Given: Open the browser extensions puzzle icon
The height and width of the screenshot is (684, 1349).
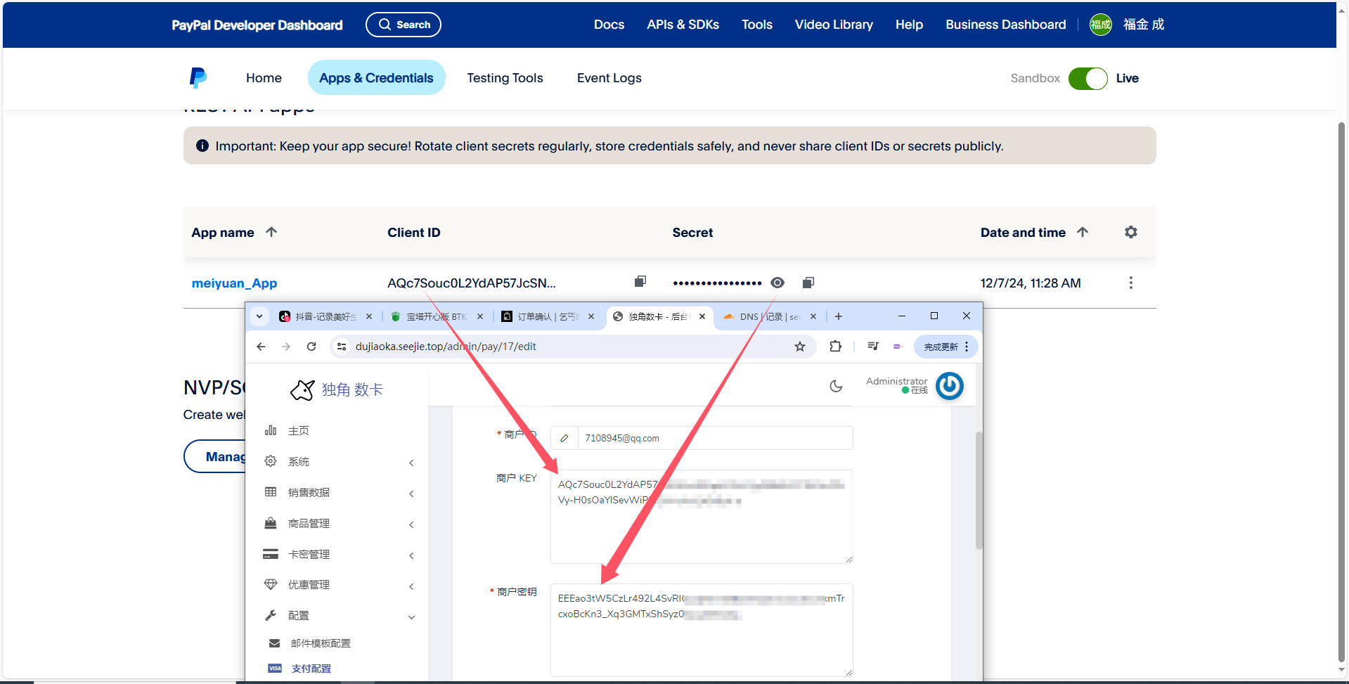Looking at the screenshot, I should click(x=835, y=346).
